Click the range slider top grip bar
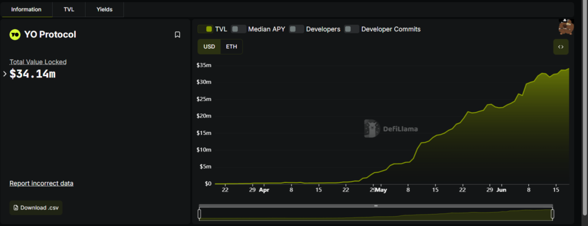Screen dimensions: 588x226 click(376, 206)
